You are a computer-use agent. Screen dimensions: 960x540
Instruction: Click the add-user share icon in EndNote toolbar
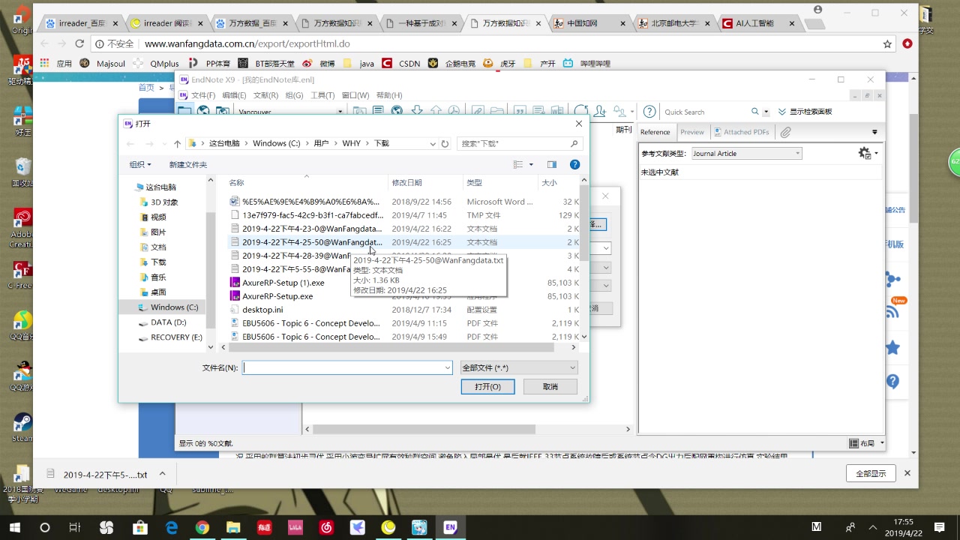click(x=600, y=111)
